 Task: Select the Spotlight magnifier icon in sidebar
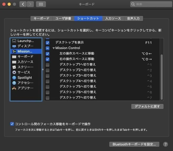click(x=14, y=77)
